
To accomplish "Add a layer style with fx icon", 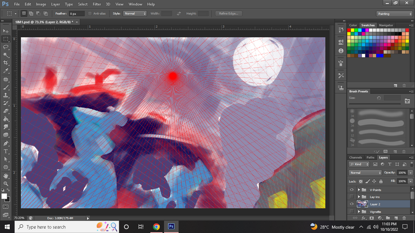I will pyautogui.click(x=363, y=218).
